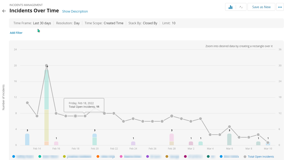284x160 pixels.
Task: Click the Add Filter link
Action: click(16, 33)
